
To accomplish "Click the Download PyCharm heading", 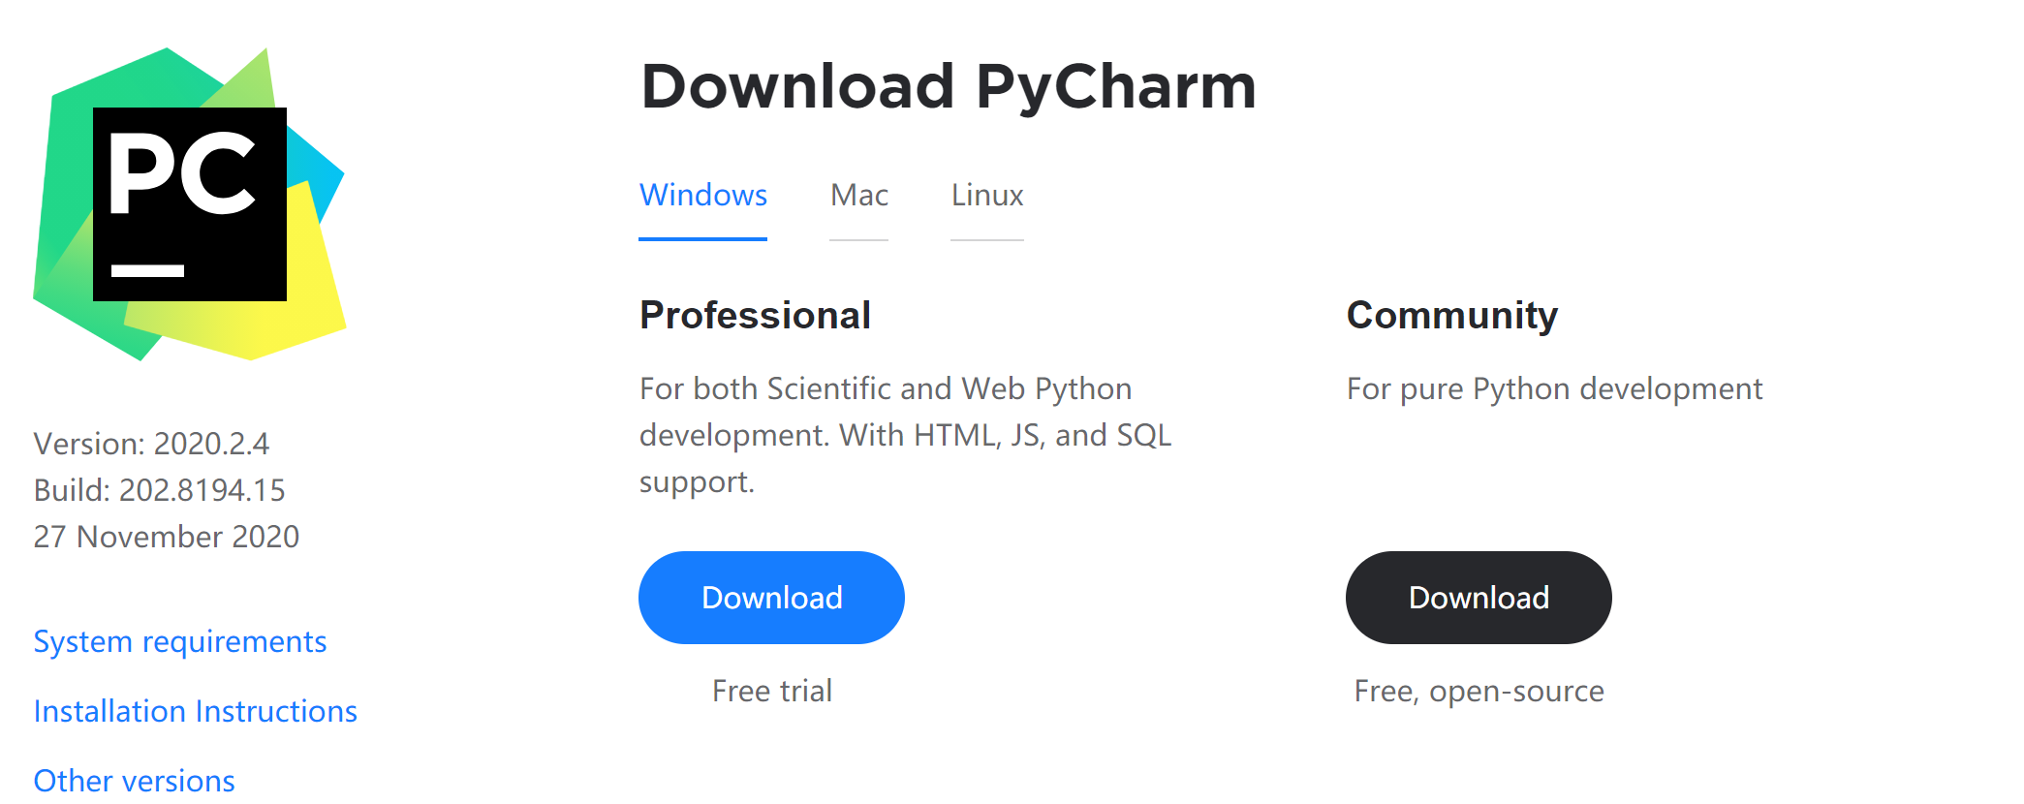I will [x=949, y=87].
